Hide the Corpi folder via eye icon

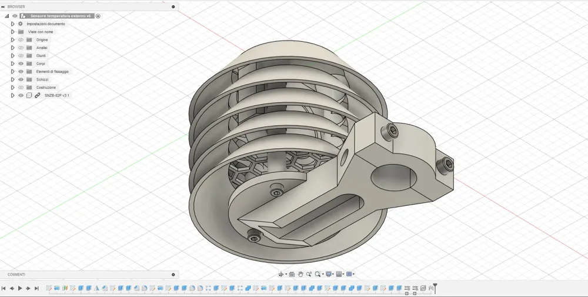(21, 64)
